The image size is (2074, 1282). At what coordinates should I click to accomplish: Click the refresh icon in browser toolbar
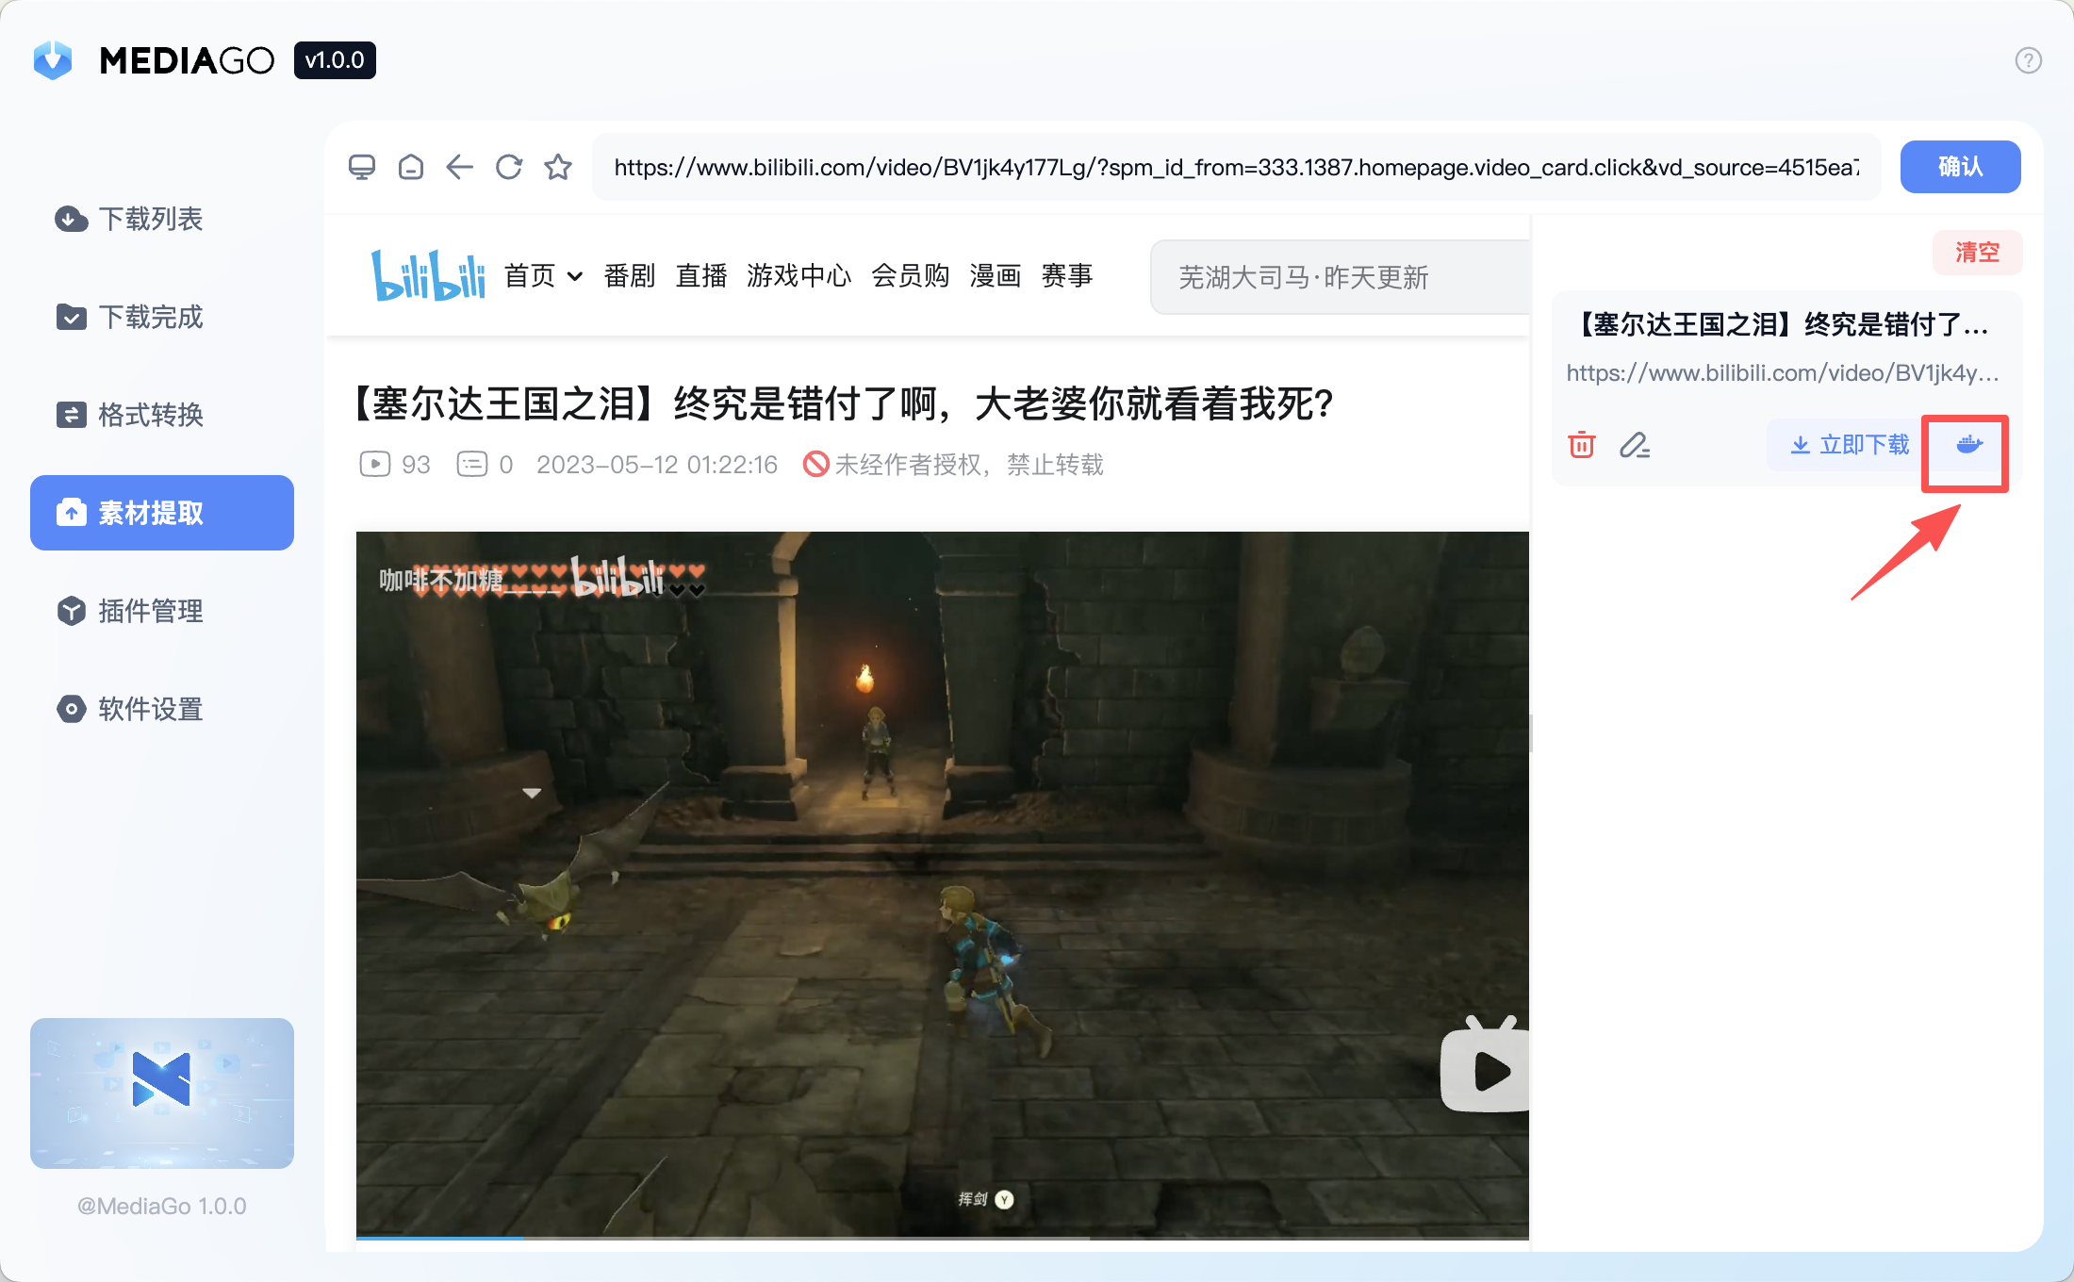(x=508, y=167)
